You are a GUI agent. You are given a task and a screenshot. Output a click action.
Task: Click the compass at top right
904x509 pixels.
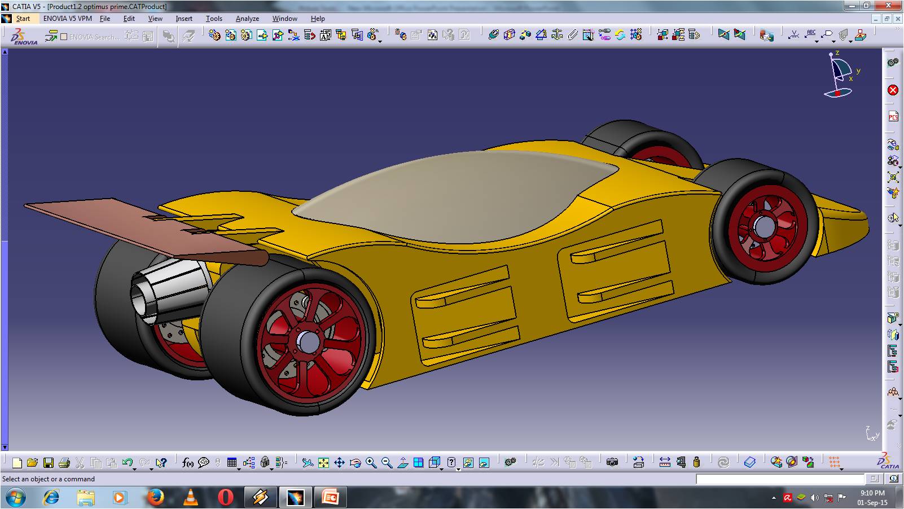point(841,74)
